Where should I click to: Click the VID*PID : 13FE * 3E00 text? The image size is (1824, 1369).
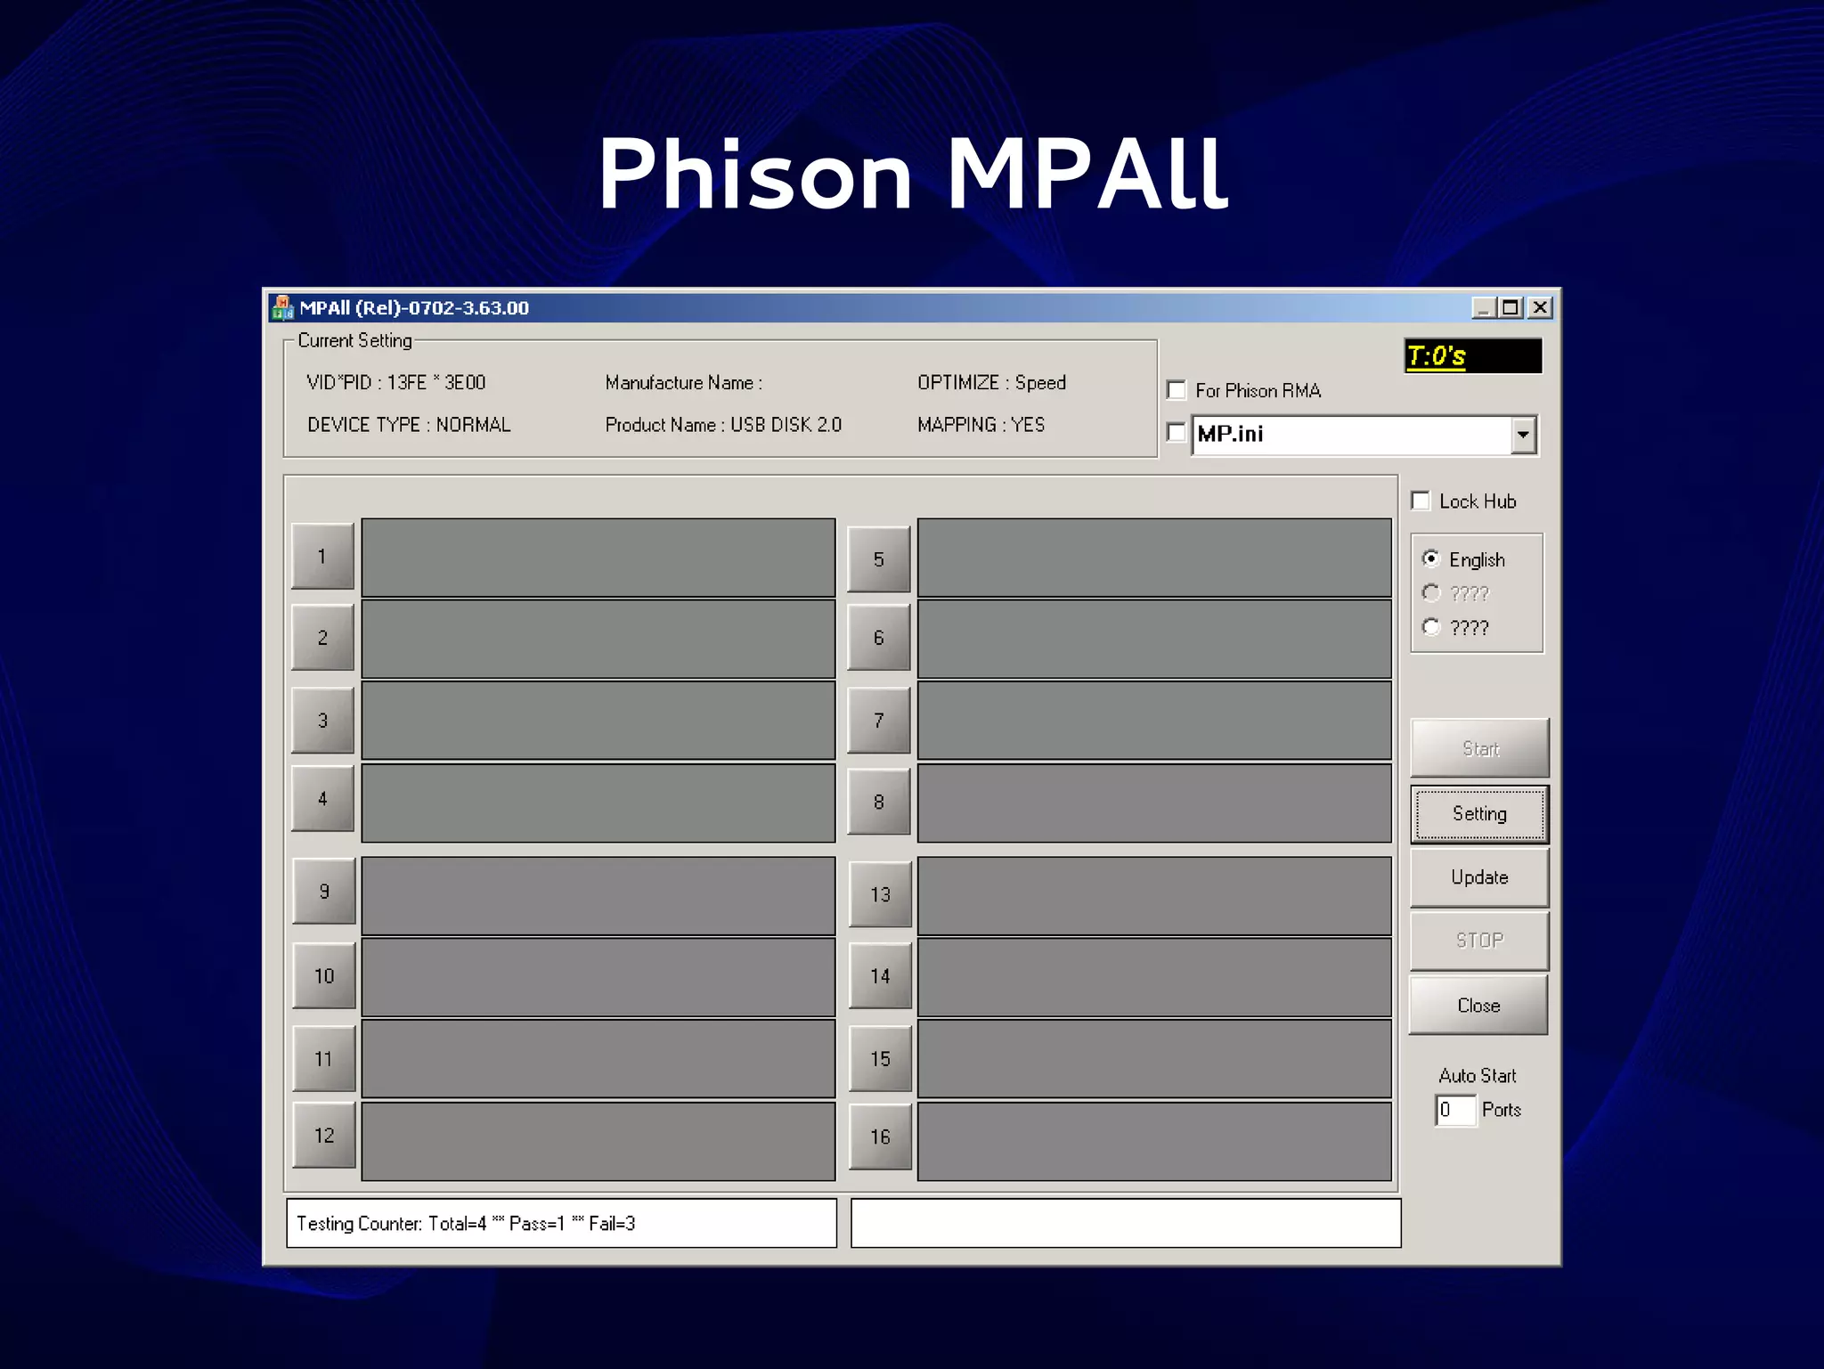[396, 383]
